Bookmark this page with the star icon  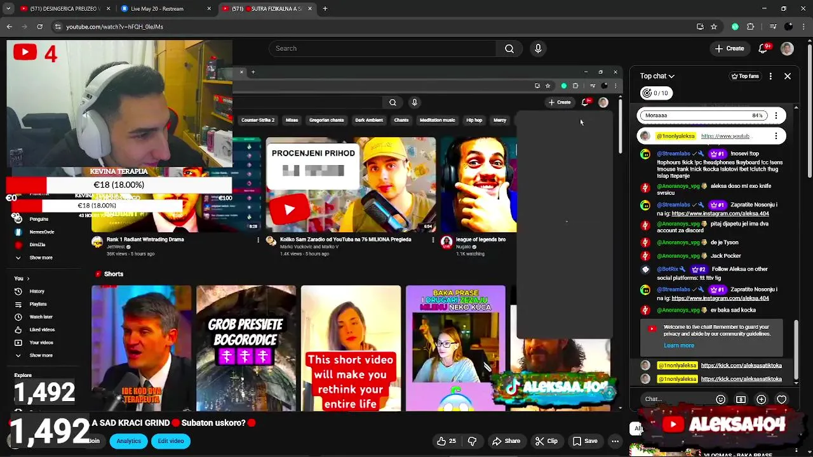point(714,27)
